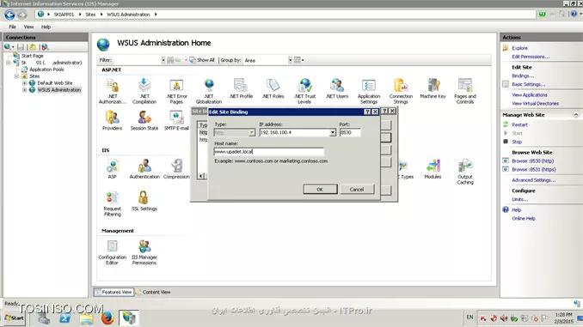This screenshot has height=327, width=583.
Task: Switch to Features View tab
Action: (114, 292)
